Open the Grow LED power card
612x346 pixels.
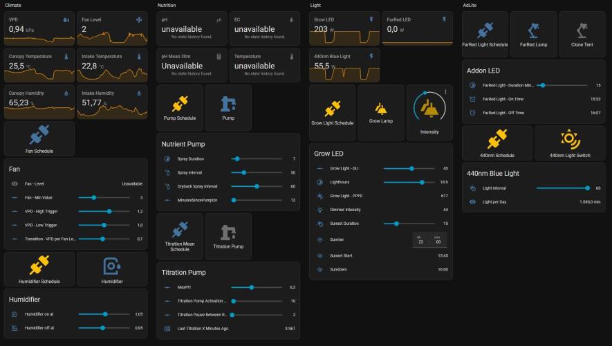344,28
